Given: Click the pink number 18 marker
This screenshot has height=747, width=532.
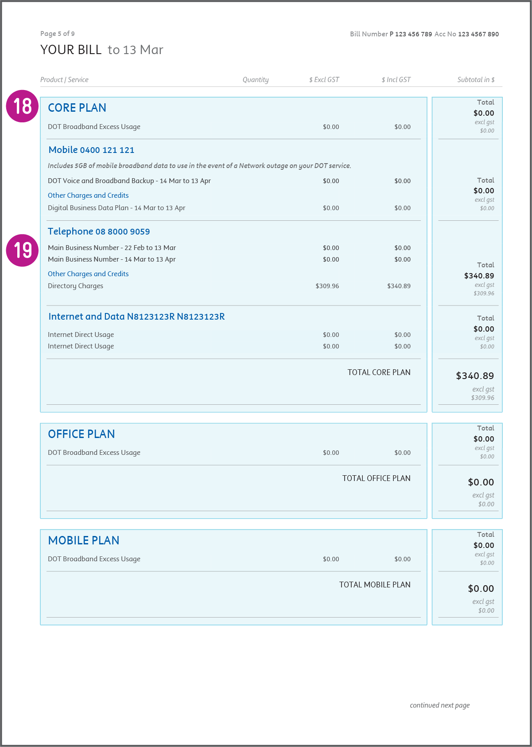Looking at the screenshot, I should click(22, 106).
